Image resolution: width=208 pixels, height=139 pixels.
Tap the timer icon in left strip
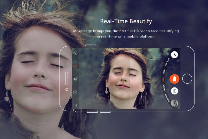pyautogui.click(x=75, y=53)
